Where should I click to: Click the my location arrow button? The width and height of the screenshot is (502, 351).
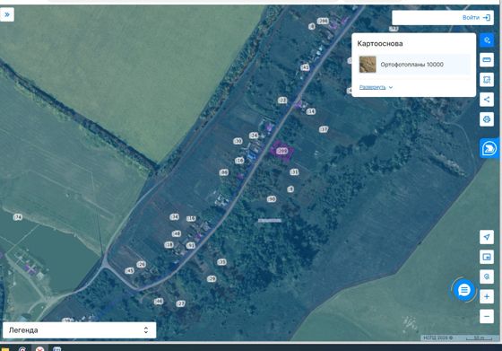487,237
